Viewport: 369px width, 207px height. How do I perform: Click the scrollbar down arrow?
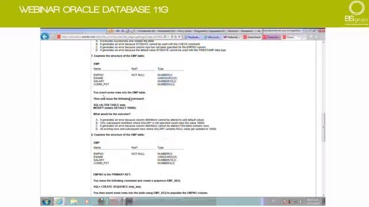point(323,195)
